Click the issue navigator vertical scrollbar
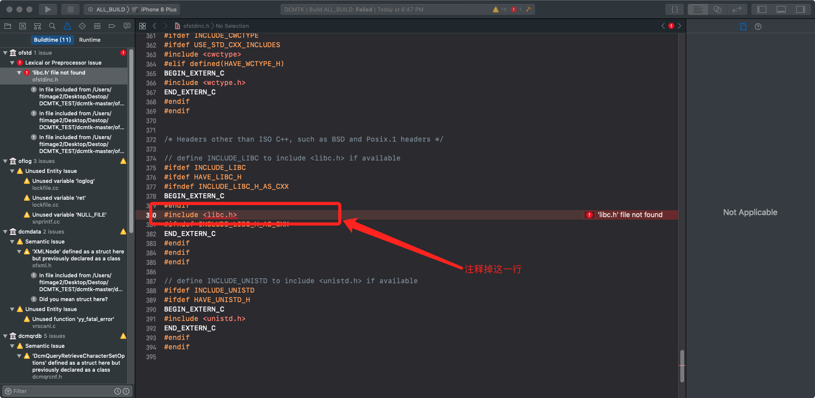The width and height of the screenshot is (815, 398). coord(131,141)
